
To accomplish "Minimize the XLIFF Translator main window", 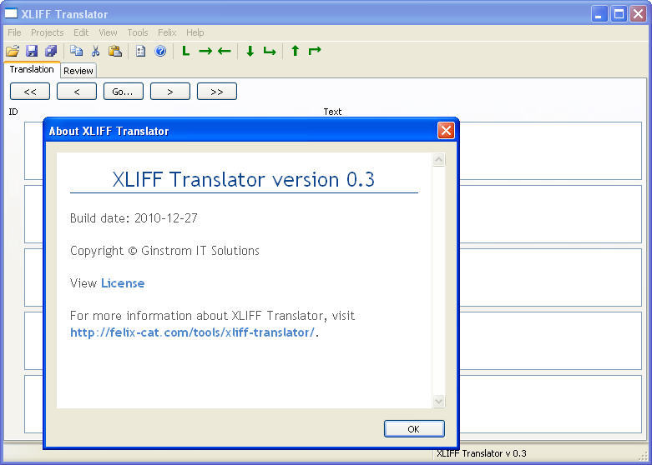I will 599,14.
